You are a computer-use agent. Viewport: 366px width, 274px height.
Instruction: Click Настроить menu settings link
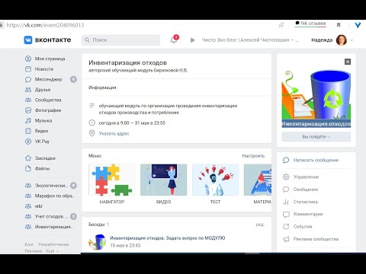coord(253,156)
